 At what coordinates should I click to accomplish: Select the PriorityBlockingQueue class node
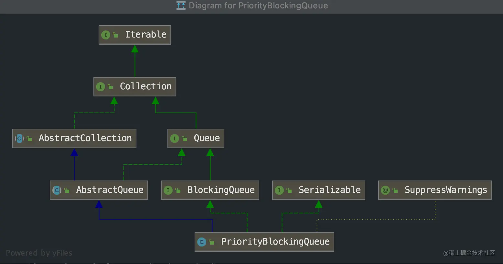click(264, 242)
